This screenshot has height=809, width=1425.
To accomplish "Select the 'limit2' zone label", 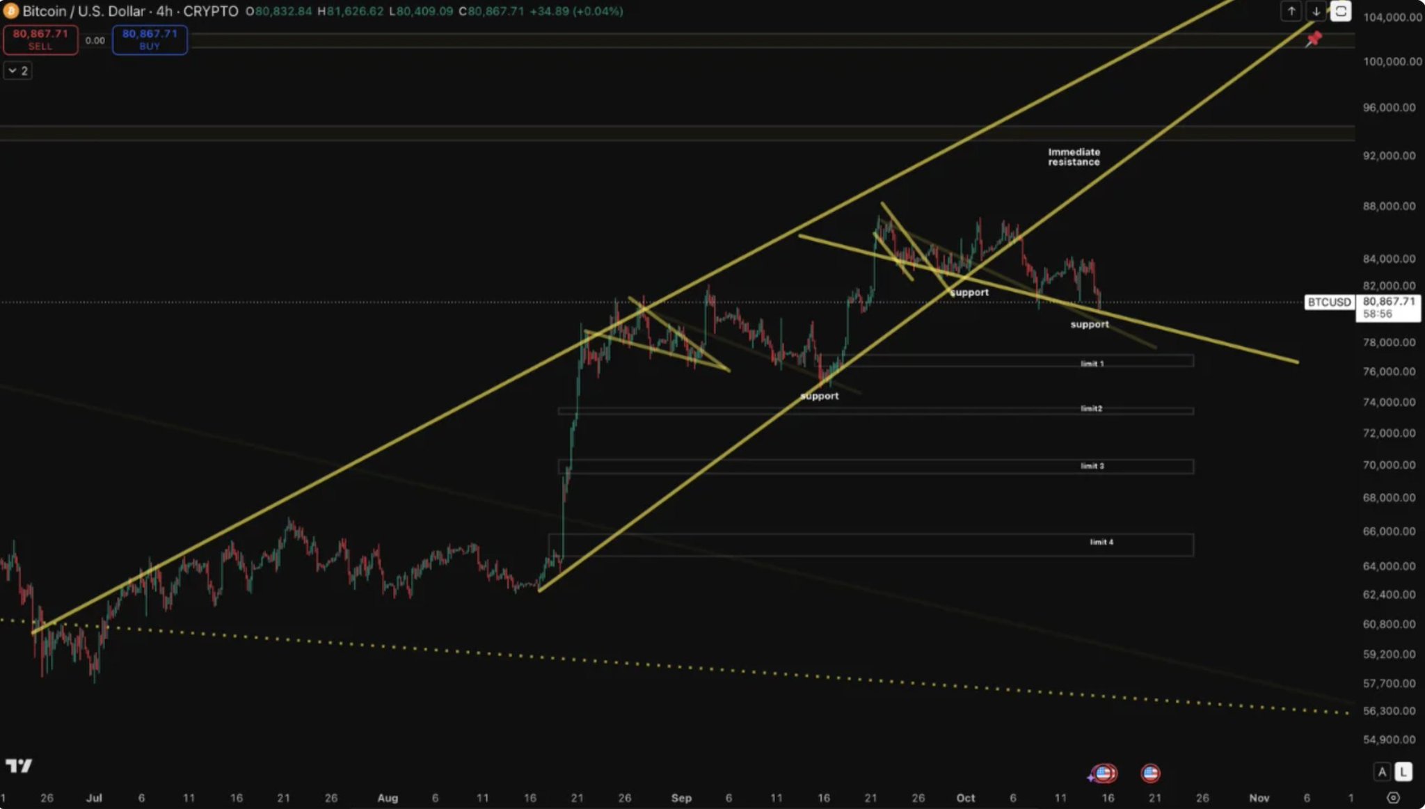I will tap(1091, 409).
